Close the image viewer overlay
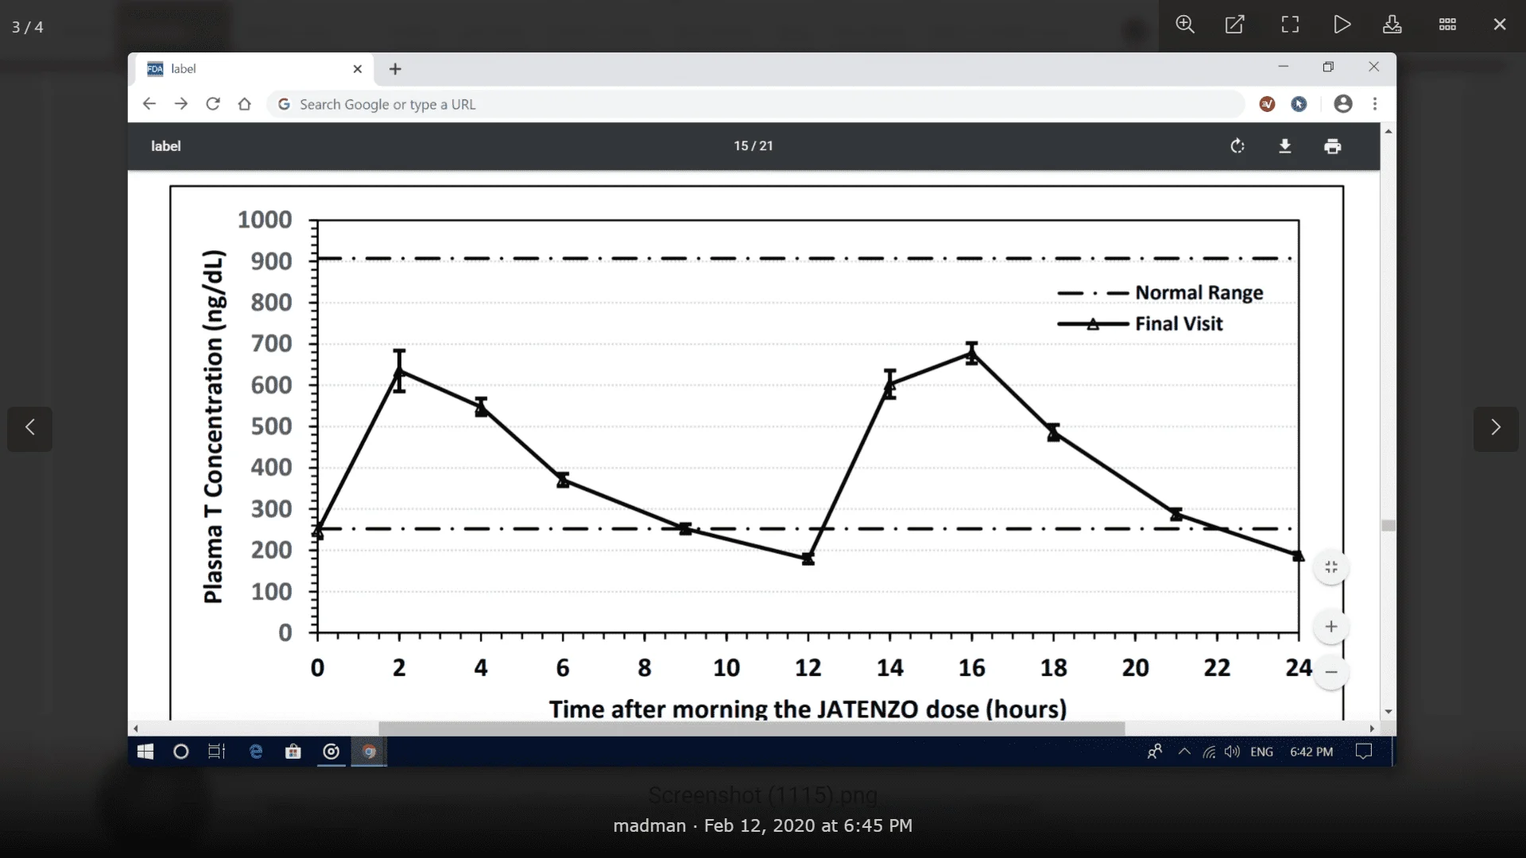 tap(1500, 25)
